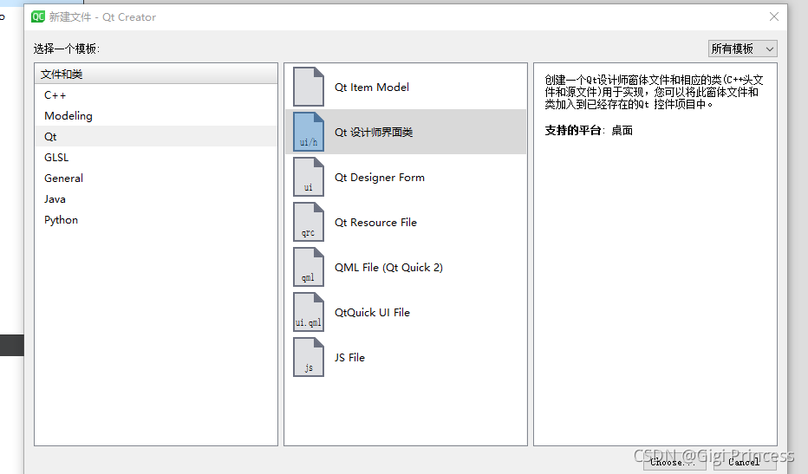
Task: Select the General category
Action: (156, 178)
